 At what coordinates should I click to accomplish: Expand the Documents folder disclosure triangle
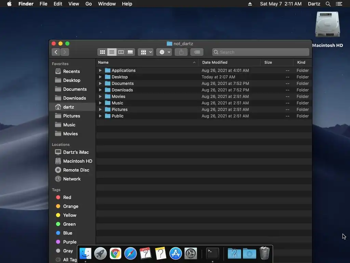(100, 84)
